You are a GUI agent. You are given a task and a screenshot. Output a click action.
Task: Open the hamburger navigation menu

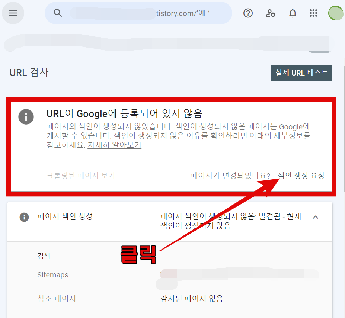(13, 13)
